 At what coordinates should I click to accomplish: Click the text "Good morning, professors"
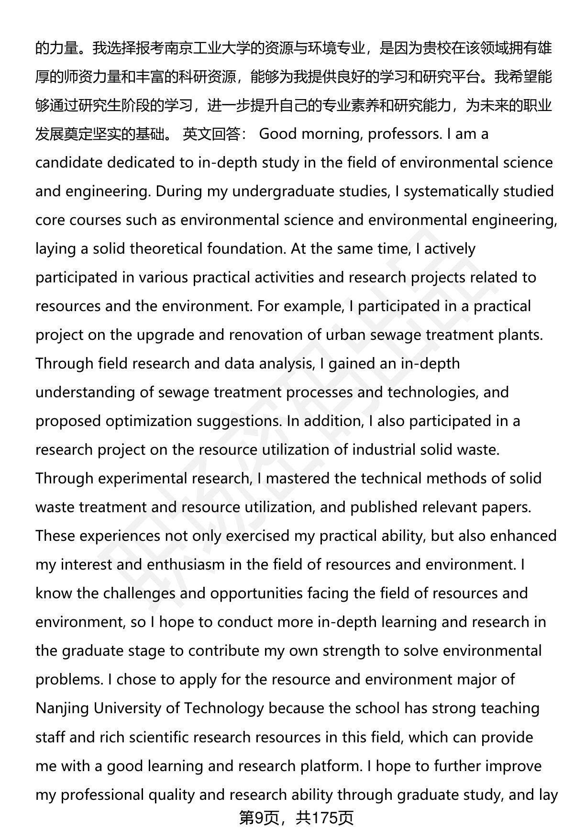(349, 134)
